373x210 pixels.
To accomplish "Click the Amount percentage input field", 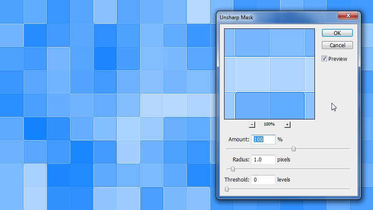I will 263,140.
